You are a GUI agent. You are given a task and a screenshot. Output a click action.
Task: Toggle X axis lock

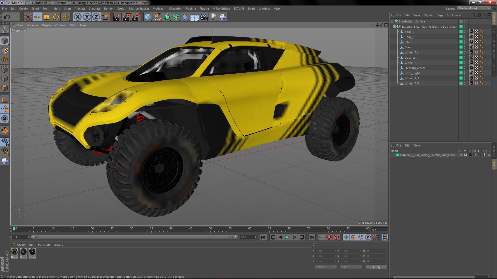[77, 17]
